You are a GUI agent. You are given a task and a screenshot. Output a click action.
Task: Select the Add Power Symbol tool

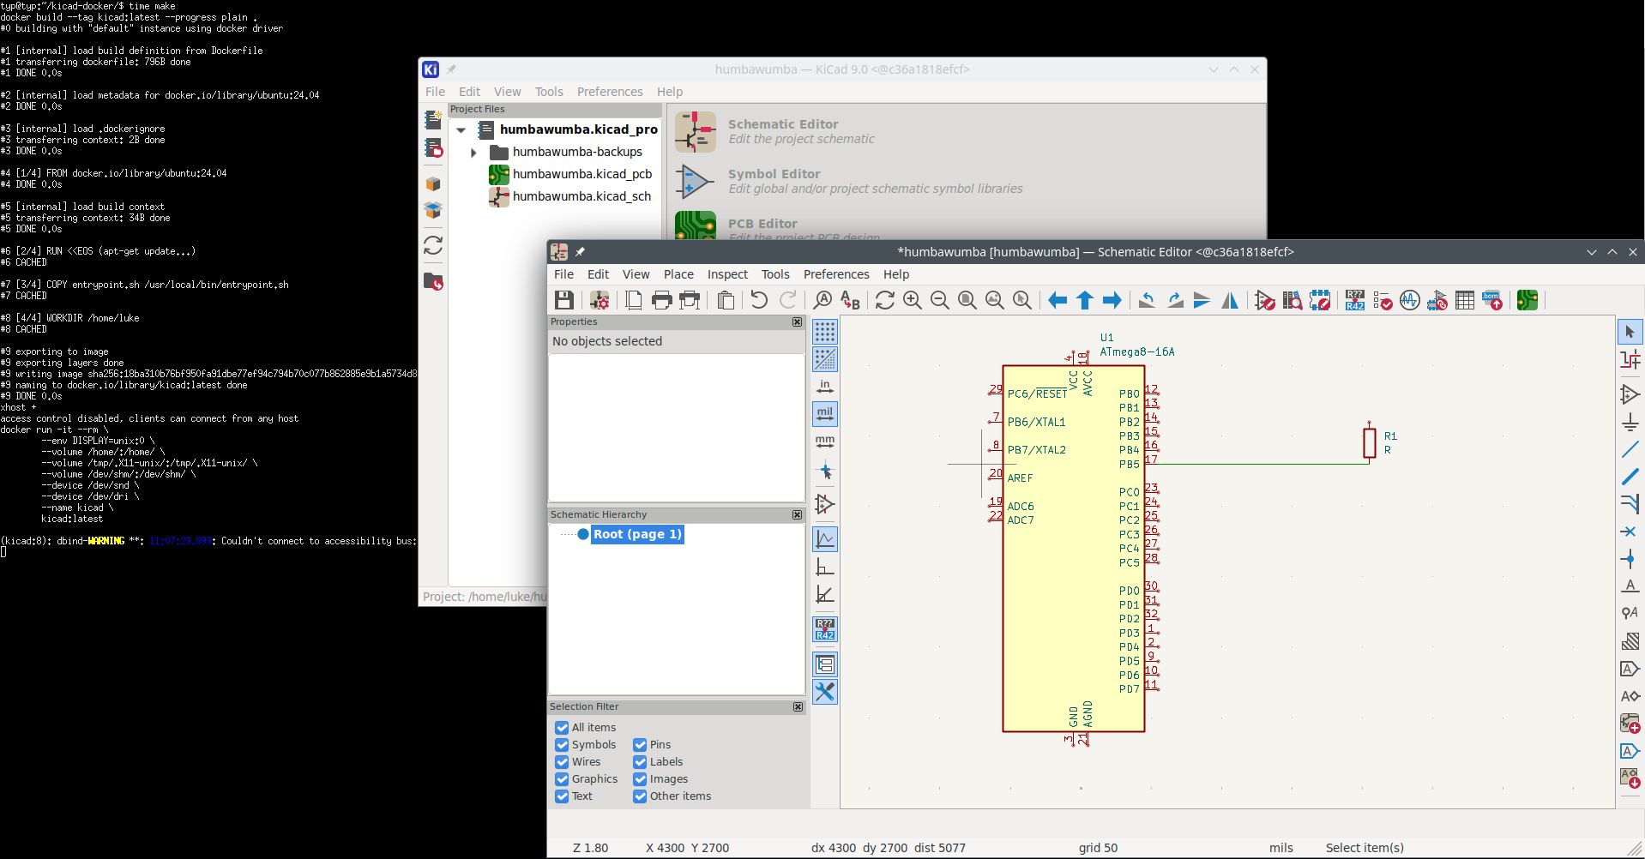click(1630, 421)
